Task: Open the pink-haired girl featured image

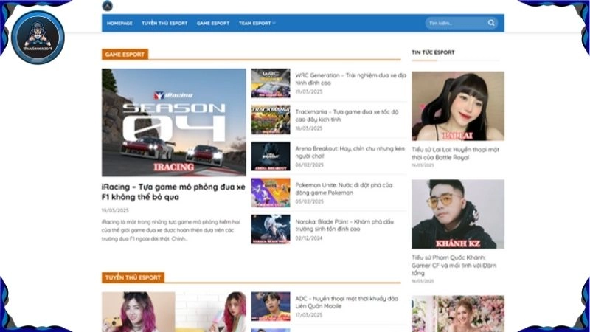Action: (173, 311)
